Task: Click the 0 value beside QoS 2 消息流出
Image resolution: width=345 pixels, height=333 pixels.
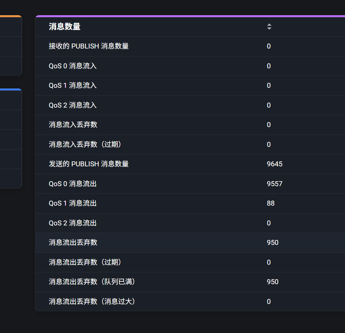Action: pyautogui.click(x=269, y=223)
